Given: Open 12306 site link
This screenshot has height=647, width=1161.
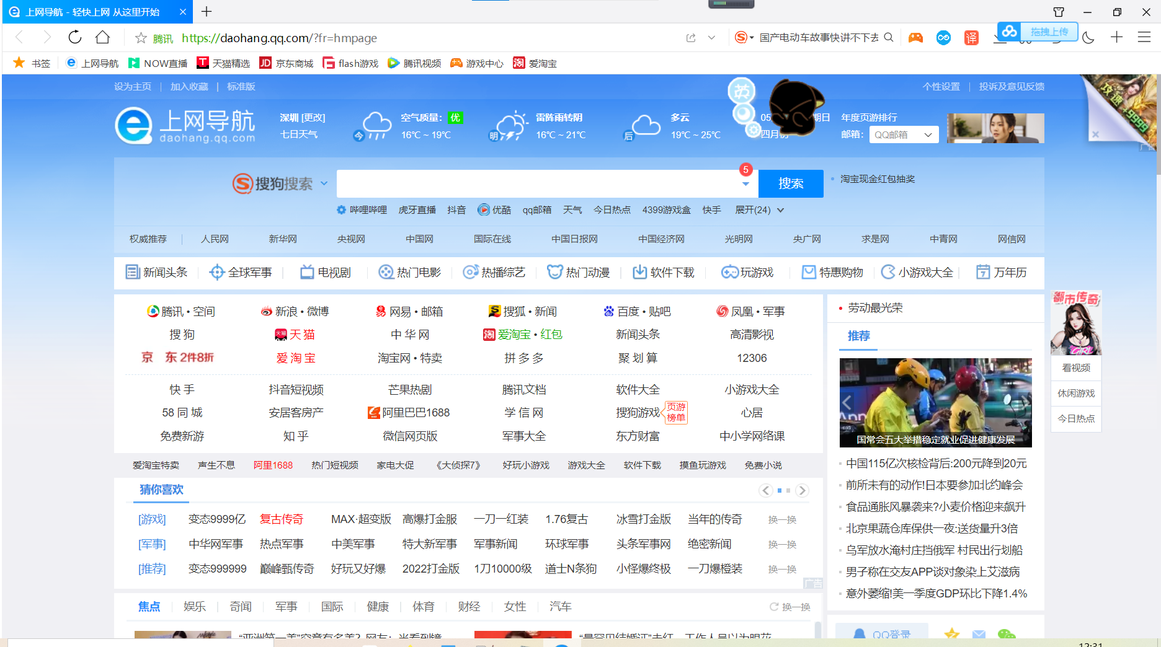Looking at the screenshot, I should pos(752,358).
